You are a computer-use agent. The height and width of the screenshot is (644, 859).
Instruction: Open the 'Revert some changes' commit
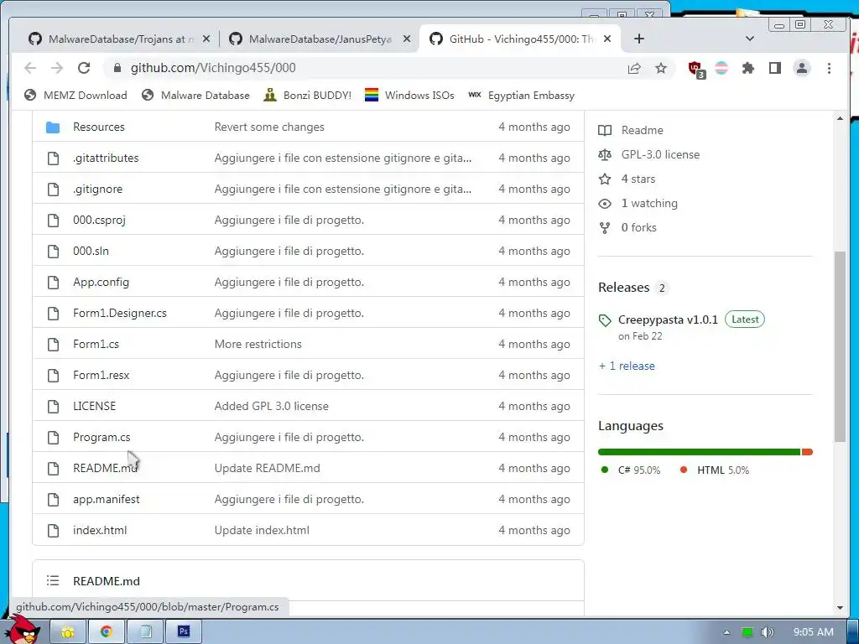(269, 127)
